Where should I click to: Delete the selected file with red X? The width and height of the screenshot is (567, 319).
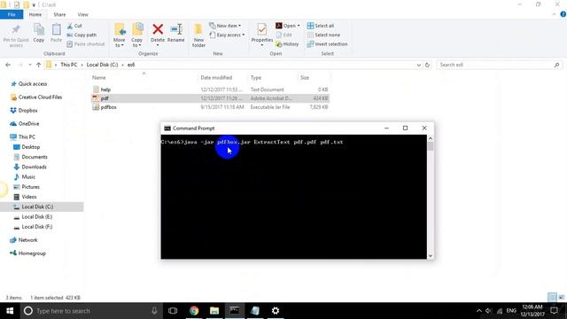(x=158, y=34)
